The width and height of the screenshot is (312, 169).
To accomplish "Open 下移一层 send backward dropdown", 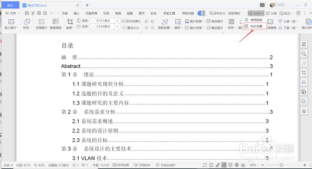I will pyautogui.click(x=297, y=28).
